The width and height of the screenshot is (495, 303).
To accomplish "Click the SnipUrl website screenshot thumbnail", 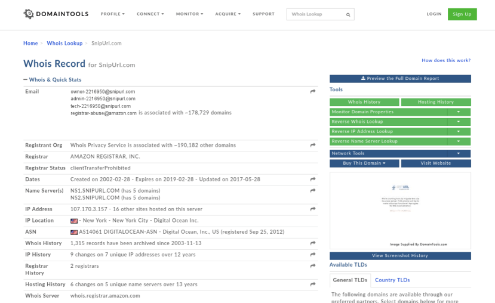I will (x=400, y=211).
